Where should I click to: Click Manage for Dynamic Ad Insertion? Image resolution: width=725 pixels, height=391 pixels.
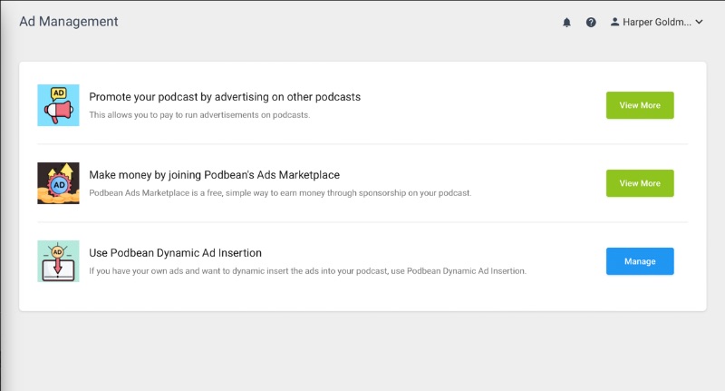640,261
